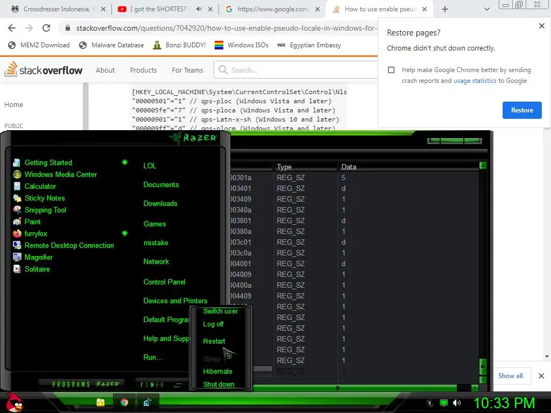The image size is (551, 413).
Task: Open Documents in start menu
Action: coord(161,185)
